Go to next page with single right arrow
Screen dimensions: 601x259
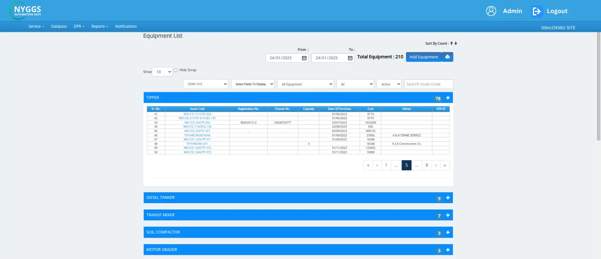tap(436, 165)
